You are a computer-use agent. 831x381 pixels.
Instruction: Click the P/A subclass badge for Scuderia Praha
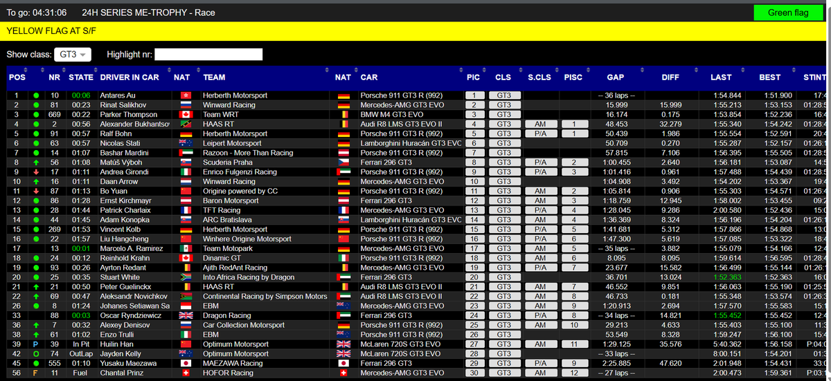539,162
